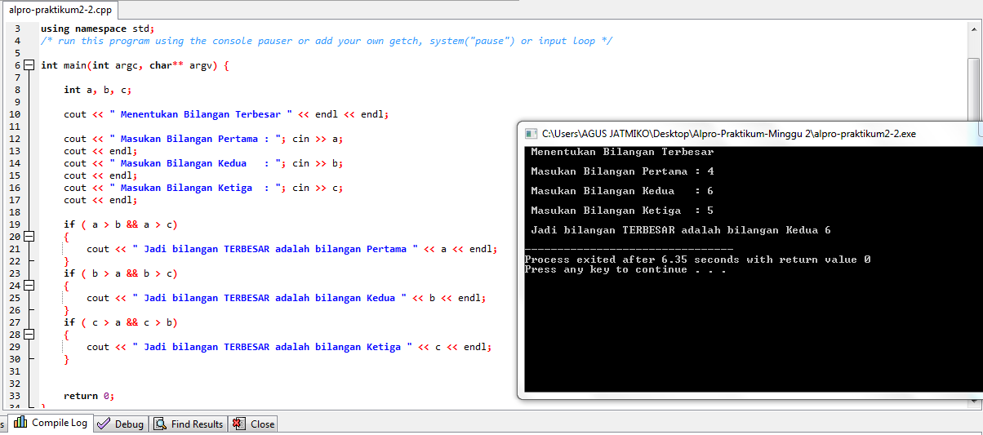Click console line 'Masukan Bilangan Ketiga : 5'
983x435 pixels.
[622, 211]
